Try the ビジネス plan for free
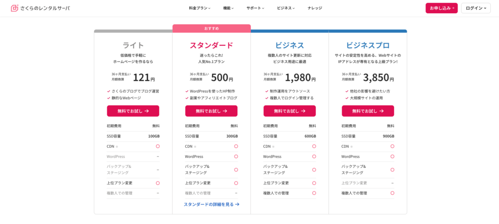Image resolution: width=499 pixels, height=224 pixels. pos(289,111)
